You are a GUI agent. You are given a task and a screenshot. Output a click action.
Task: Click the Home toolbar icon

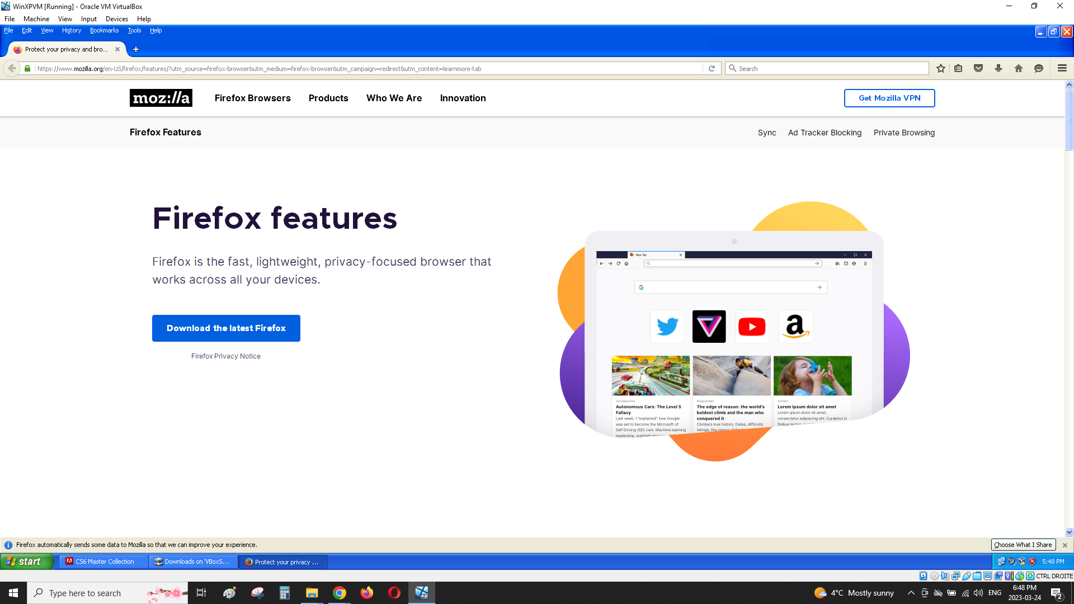(1019, 68)
